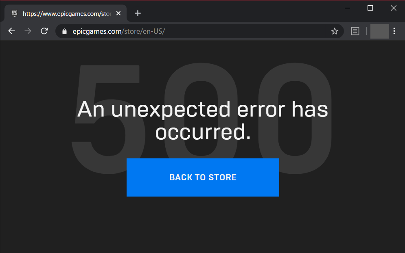The height and width of the screenshot is (253, 405).
Task: Click the epicgames.com domain in the address bar
Action: 97,31
